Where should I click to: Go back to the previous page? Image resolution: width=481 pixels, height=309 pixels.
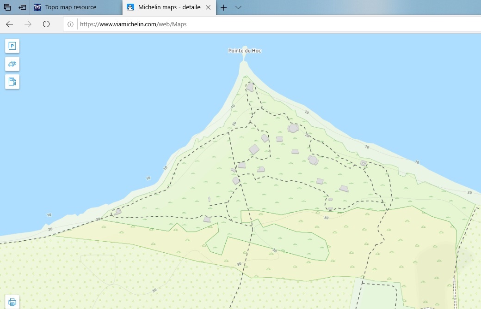(10, 24)
